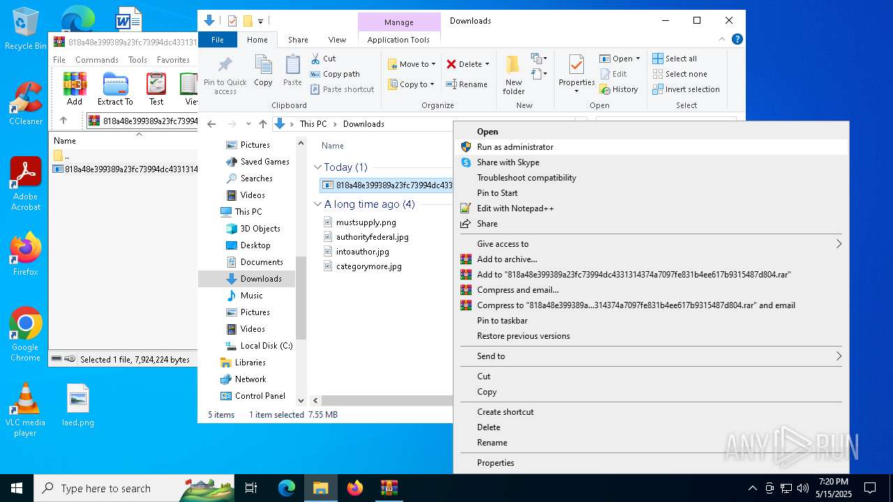The height and width of the screenshot is (502, 893).
Task: Select Edit with Notepad++ entry
Action: point(651,208)
